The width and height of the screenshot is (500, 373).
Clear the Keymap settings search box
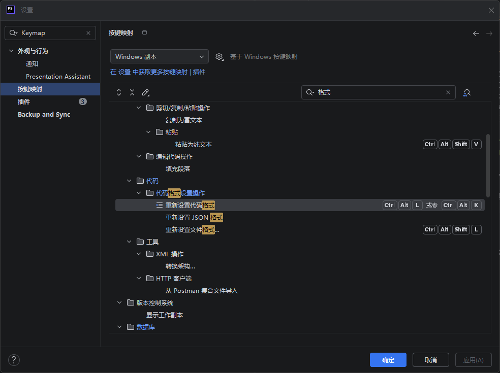[x=88, y=33]
